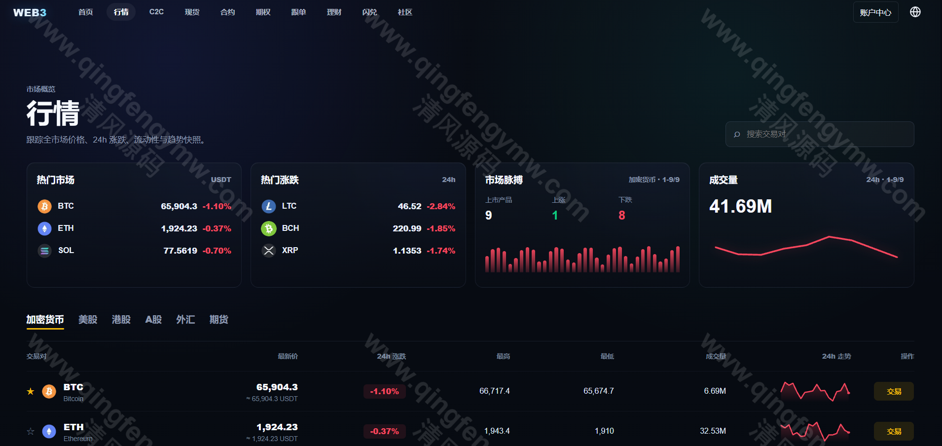This screenshot has height=446, width=942.
Task: Open 闪兑 in the top navigation
Action: tap(370, 12)
